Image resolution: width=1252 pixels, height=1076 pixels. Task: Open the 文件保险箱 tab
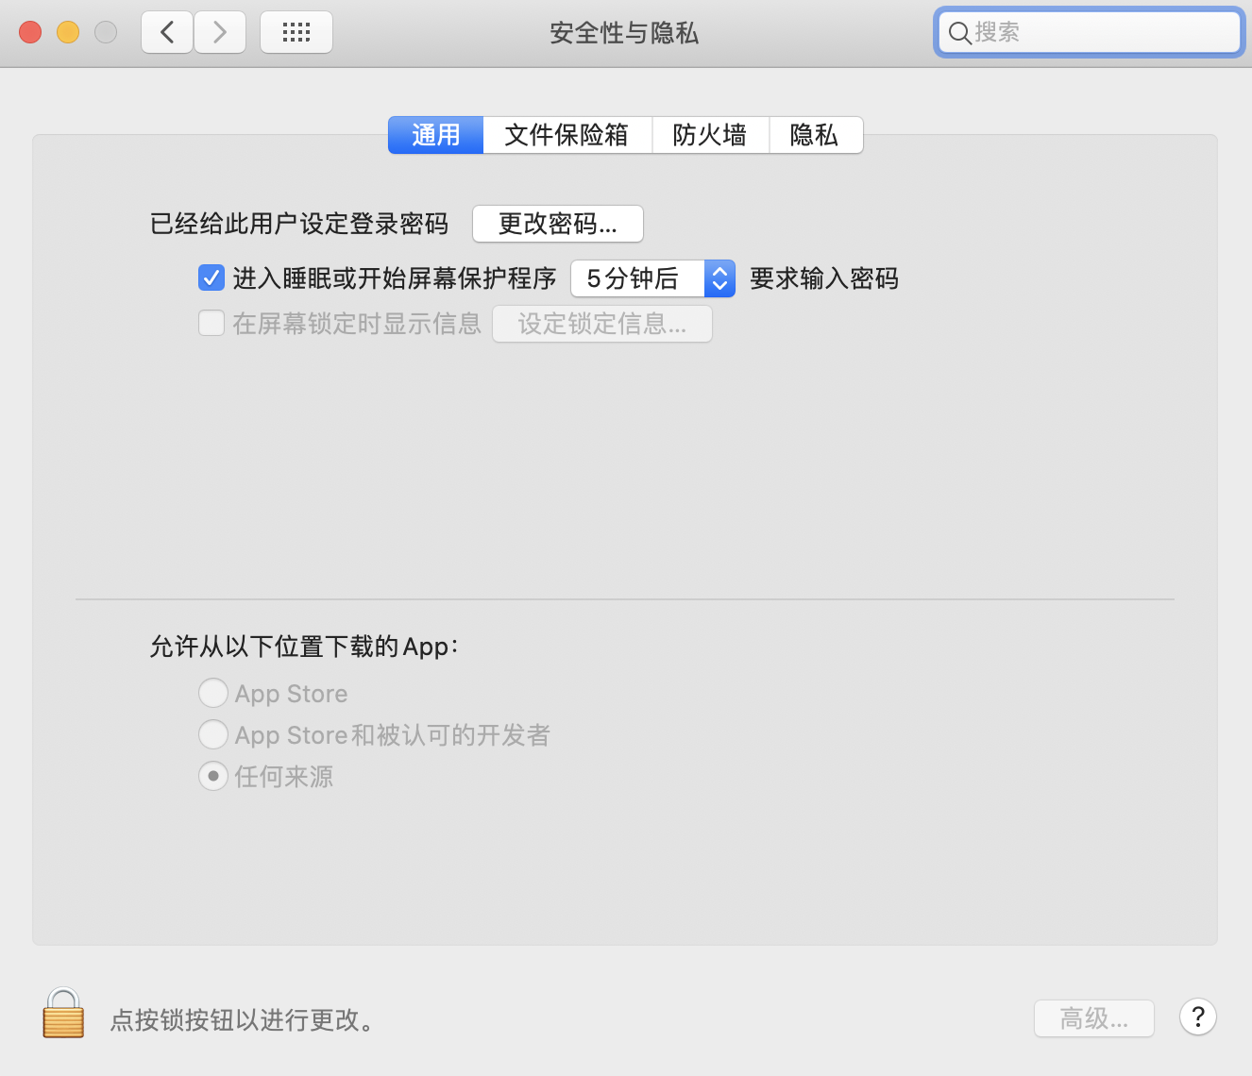pos(567,135)
